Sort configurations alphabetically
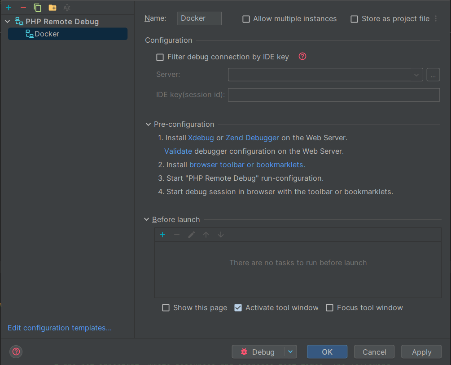 [x=67, y=8]
